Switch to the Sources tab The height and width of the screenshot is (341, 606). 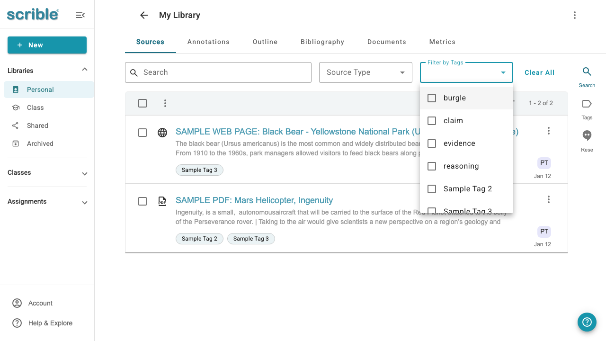pos(151,42)
